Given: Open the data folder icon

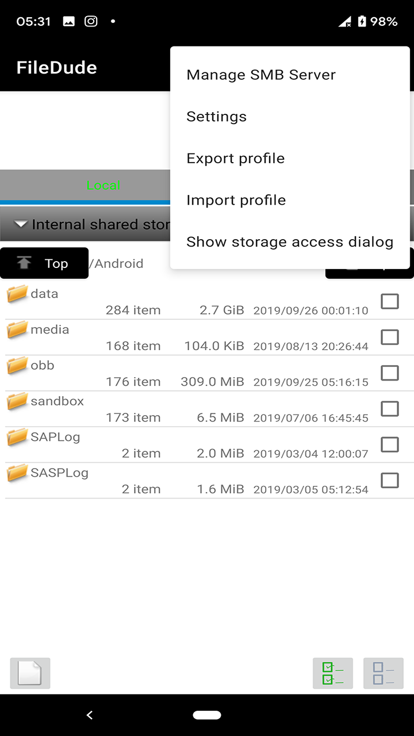Looking at the screenshot, I should pyautogui.click(x=18, y=293).
